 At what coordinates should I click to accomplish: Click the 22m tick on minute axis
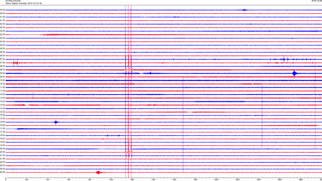pos(237,180)
